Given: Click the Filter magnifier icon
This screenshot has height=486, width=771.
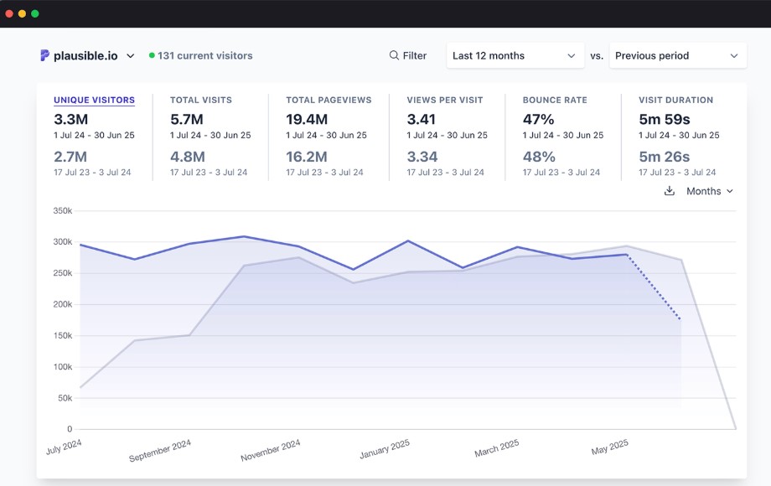Looking at the screenshot, I should [394, 55].
